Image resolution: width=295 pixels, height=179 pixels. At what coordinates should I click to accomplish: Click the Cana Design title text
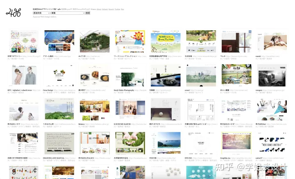point(48,90)
